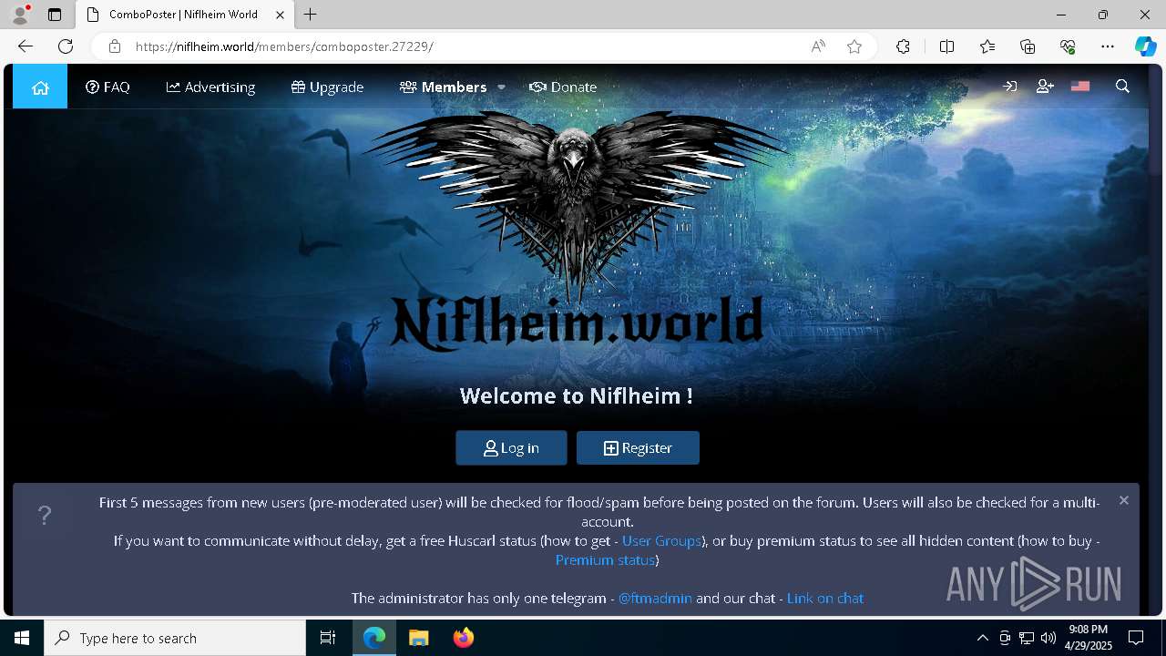Change language via the US flag icon
Viewport: 1166px width, 656px height.
click(x=1080, y=87)
